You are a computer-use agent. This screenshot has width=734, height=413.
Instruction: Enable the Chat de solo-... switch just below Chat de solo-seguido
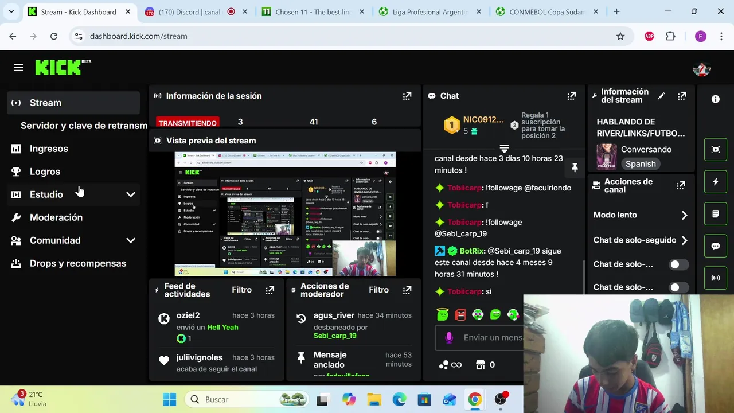tap(679, 264)
